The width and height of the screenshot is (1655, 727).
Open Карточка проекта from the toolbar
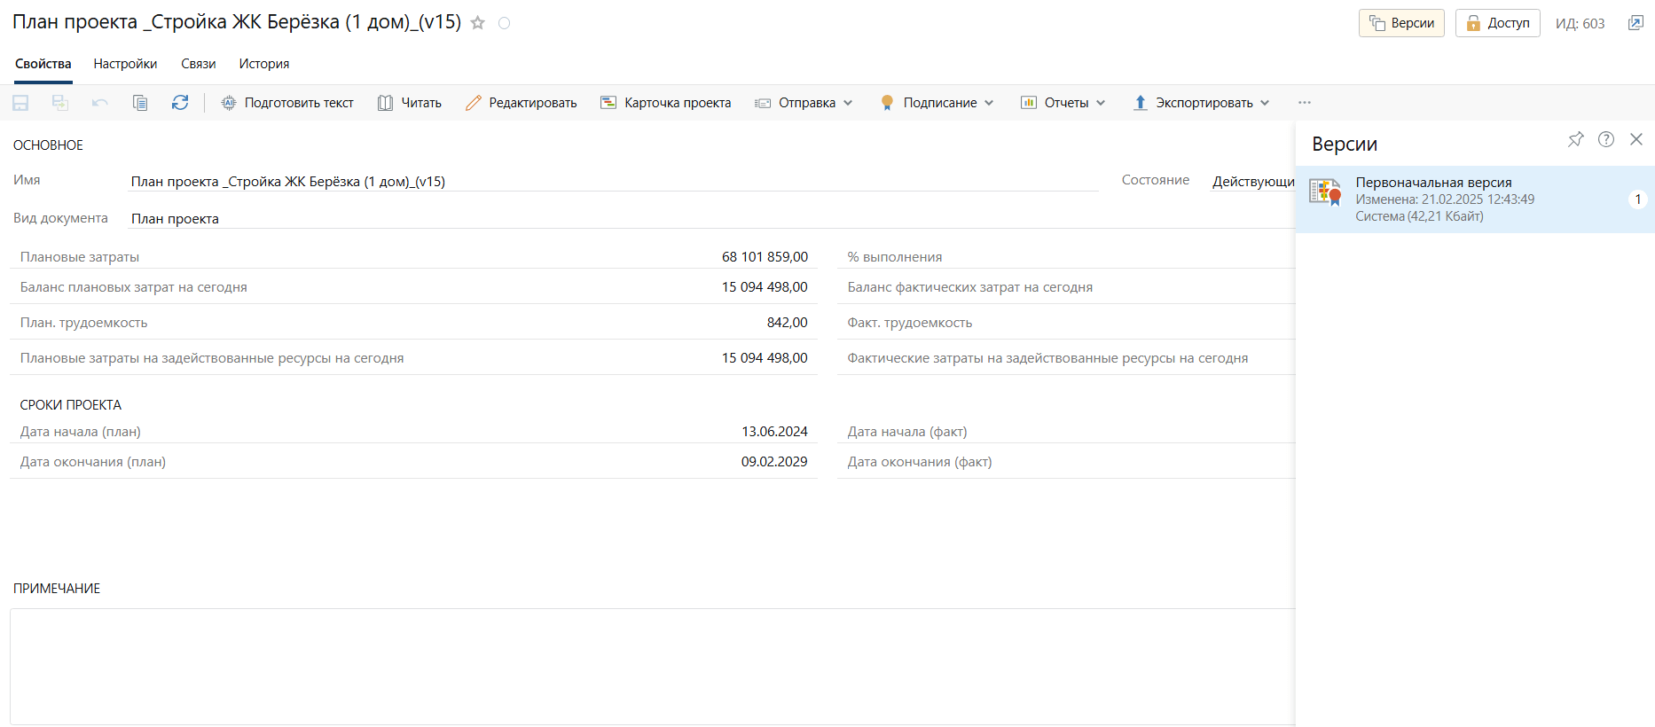click(x=666, y=103)
